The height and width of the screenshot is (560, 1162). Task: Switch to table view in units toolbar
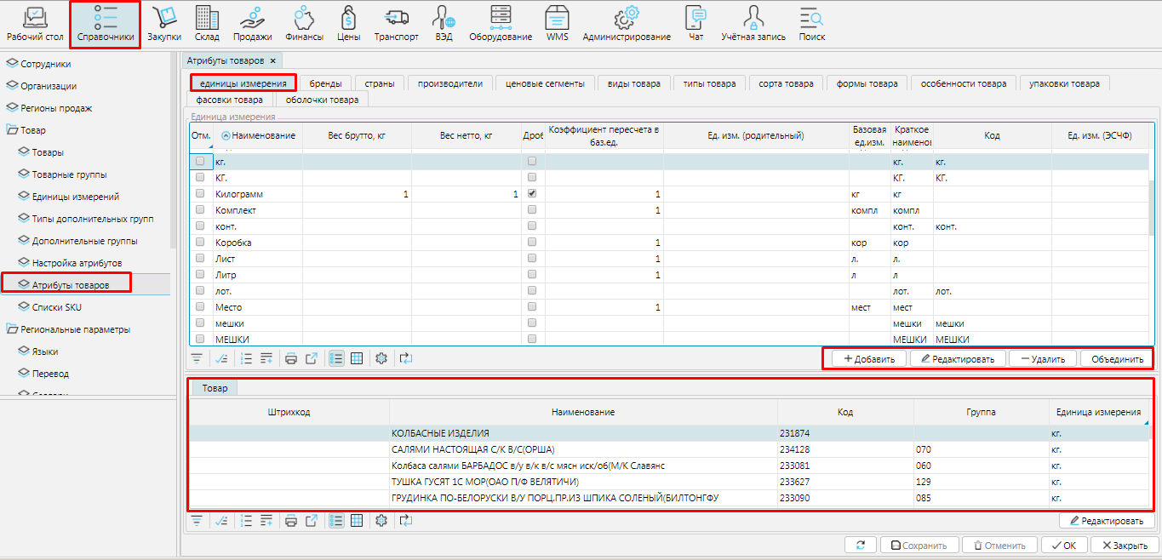point(357,358)
